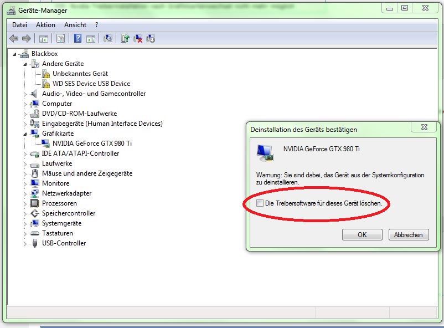444x328 pixels.
Task: Click the Prozessoren chip icon
Action: click(x=34, y=203)
